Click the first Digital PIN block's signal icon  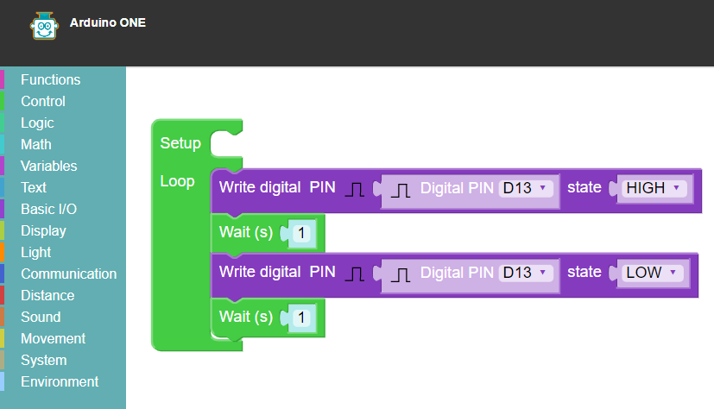pyautogui.click(x=401, y=188)
